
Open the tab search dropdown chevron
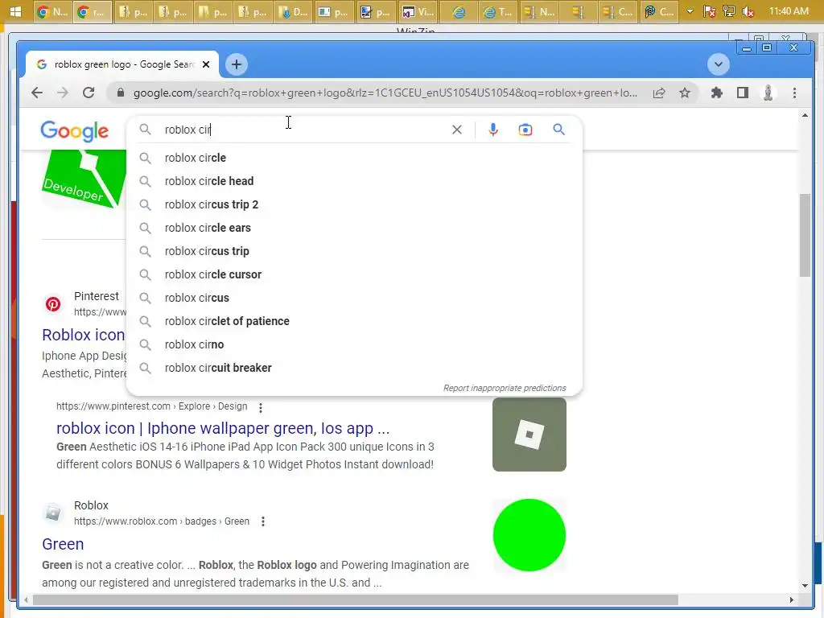point(718,64)
